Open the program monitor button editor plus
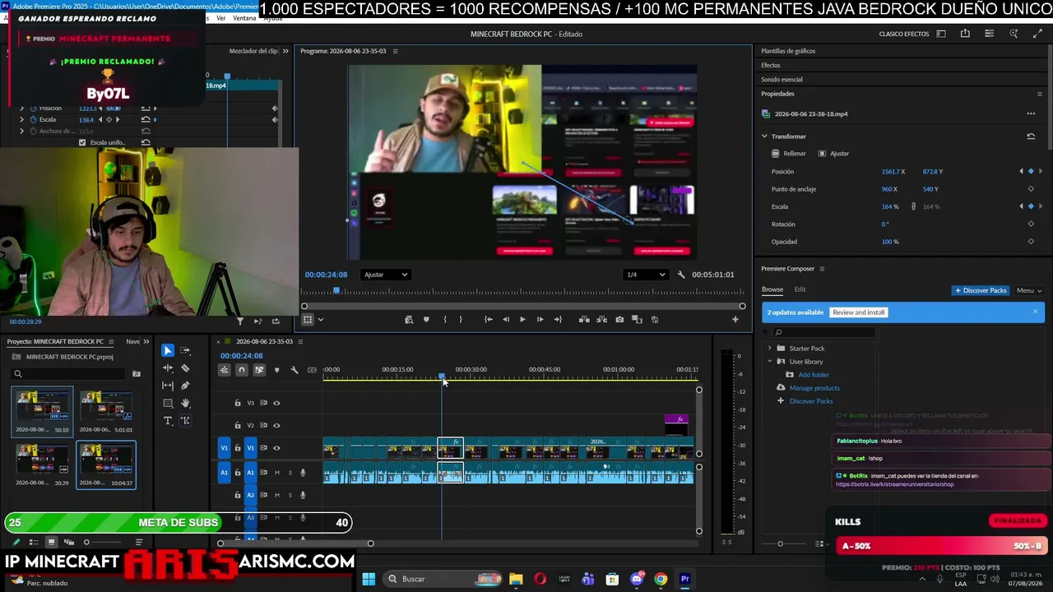Image resolution: width=1053 pixels, height=592 pixels. coord(735,320)
